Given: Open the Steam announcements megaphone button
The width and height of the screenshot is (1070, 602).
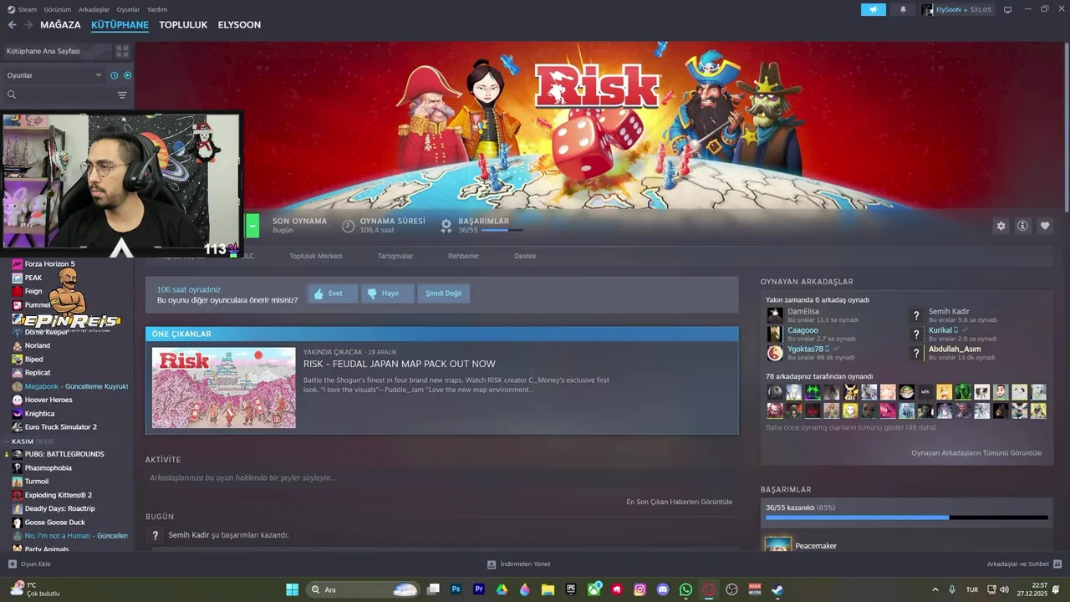Looking at the screenshot, I should [873, 9].
